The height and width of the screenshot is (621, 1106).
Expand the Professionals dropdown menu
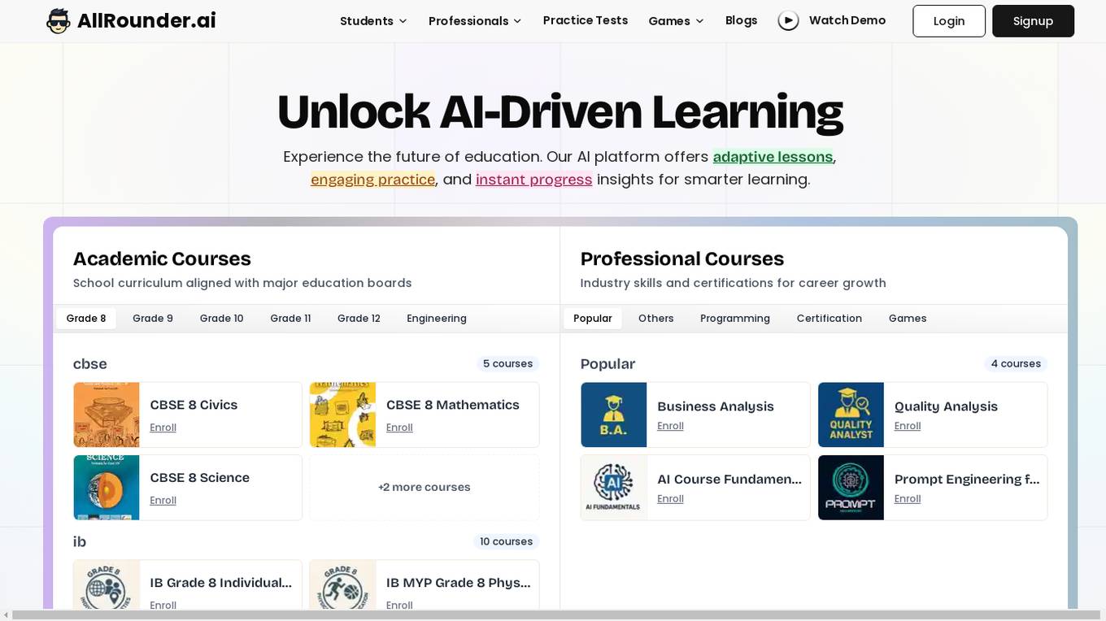[x=475, y=21]
